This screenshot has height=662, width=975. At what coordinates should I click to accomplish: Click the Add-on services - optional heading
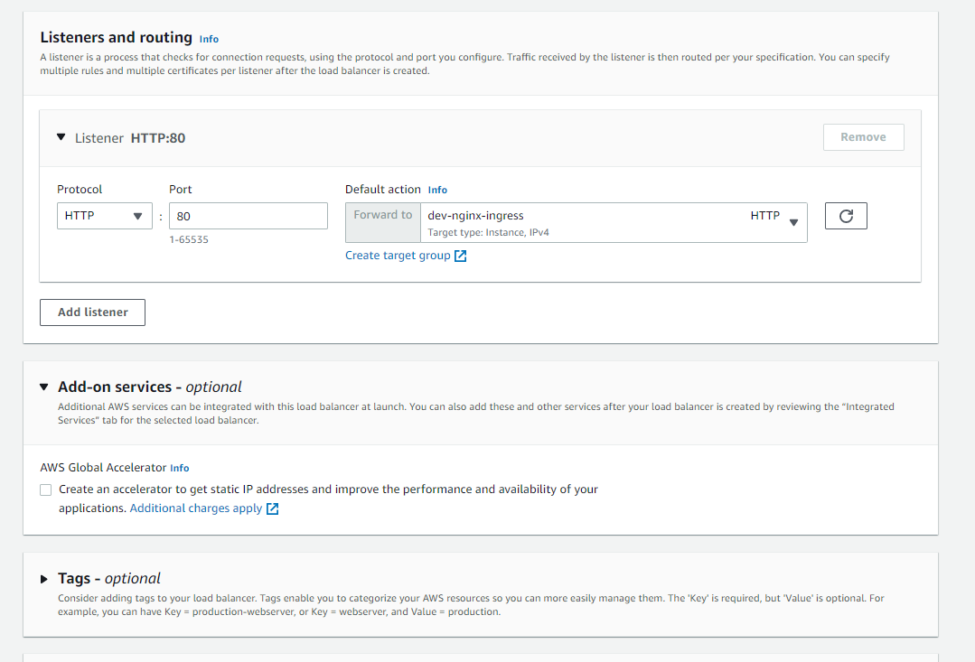(x=150, y=387)
